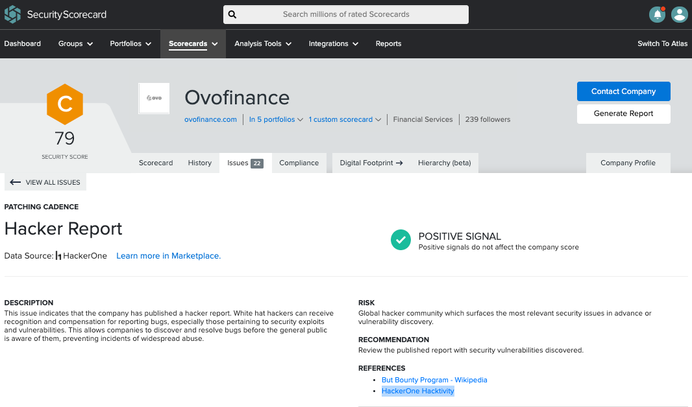
Task: Open the ovofinance.com link
Action: pyautogui.click(x=210, y=119)
